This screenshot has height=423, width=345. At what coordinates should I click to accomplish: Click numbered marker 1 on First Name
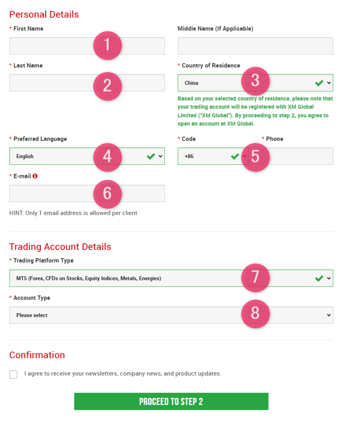(x=107, y=45)
